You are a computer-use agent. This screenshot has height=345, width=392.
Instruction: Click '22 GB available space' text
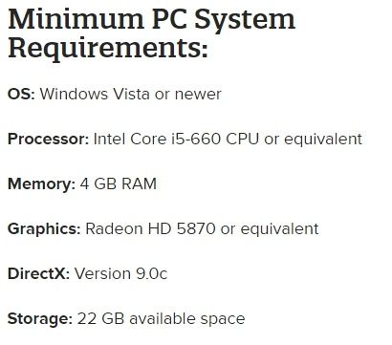coord(162,319)
